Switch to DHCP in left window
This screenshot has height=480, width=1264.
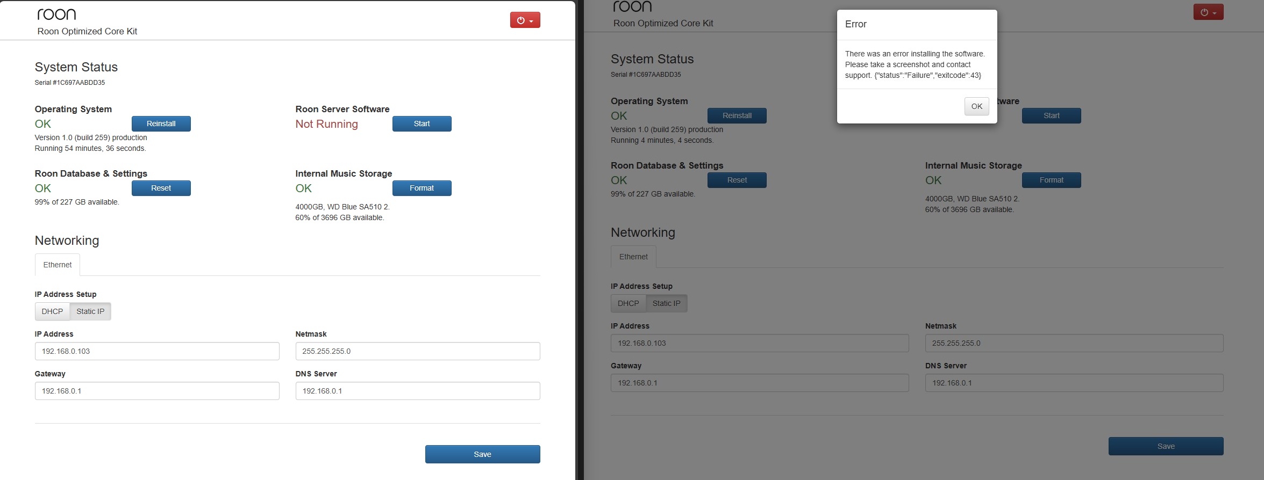coord(52,311)
